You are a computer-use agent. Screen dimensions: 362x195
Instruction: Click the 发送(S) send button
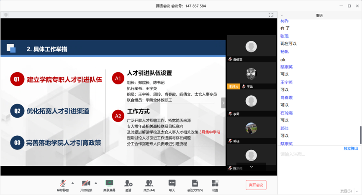click(x=346, y=191)
